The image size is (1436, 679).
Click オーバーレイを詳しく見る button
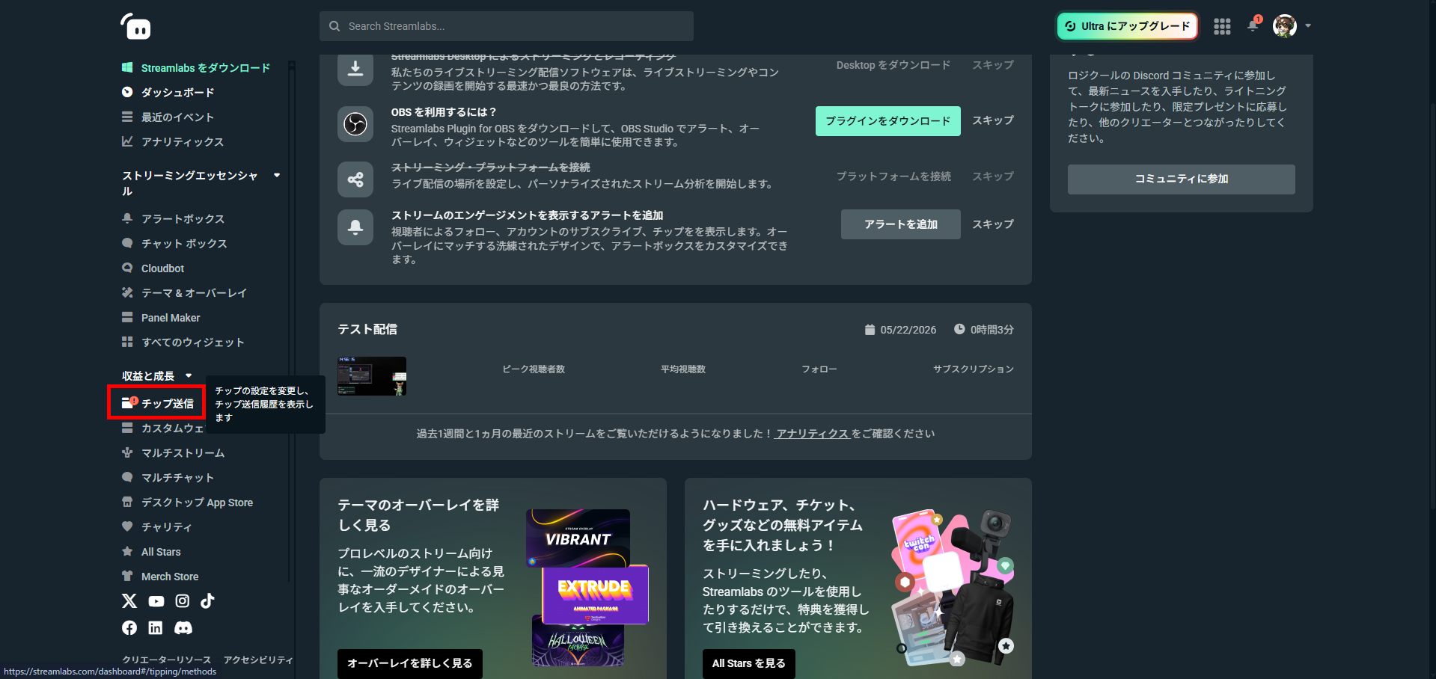410,664
